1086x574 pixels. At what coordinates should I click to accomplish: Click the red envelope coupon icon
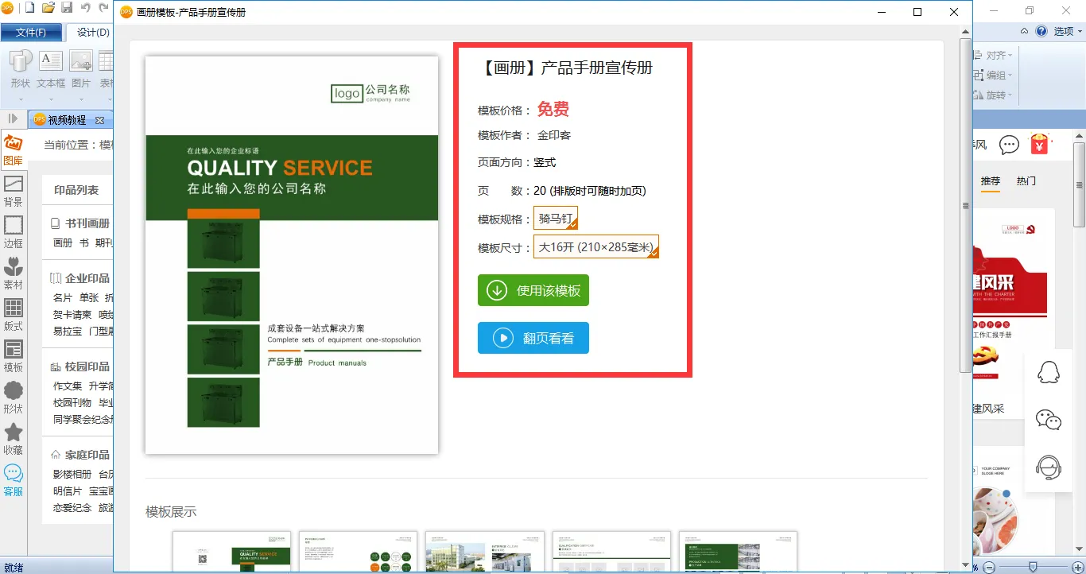[1039, 145]
